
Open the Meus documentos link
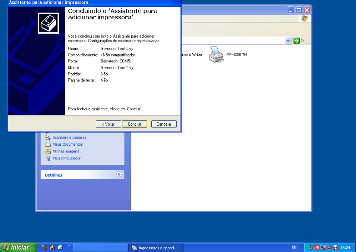click(x=67, y=144)
